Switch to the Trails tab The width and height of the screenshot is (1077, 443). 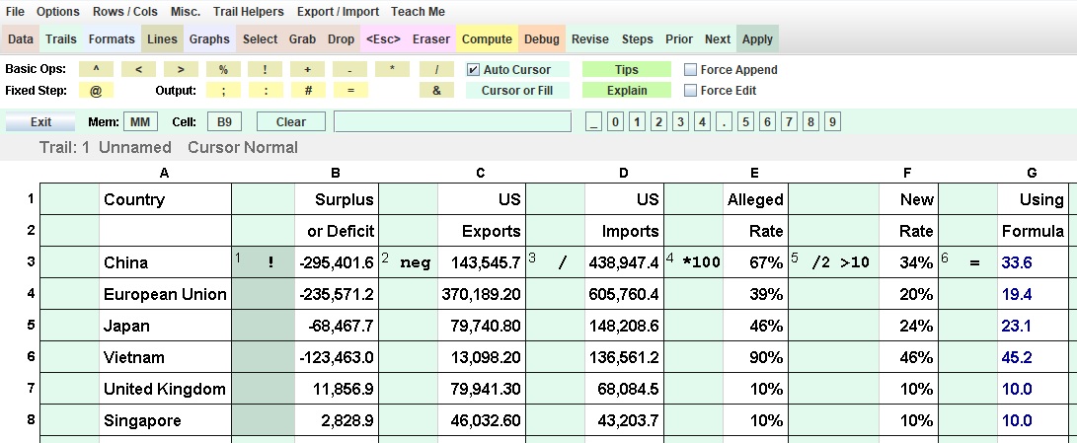tap(61, 39)
